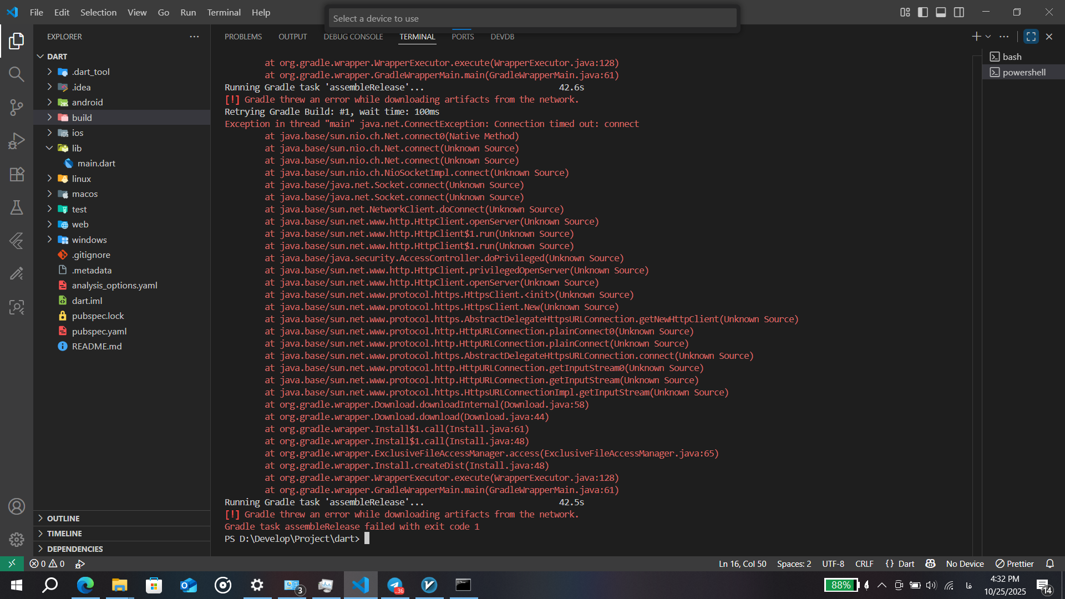Open the Testing flask view
This screenshot has height=599, width=1065.
coord(17,207)
